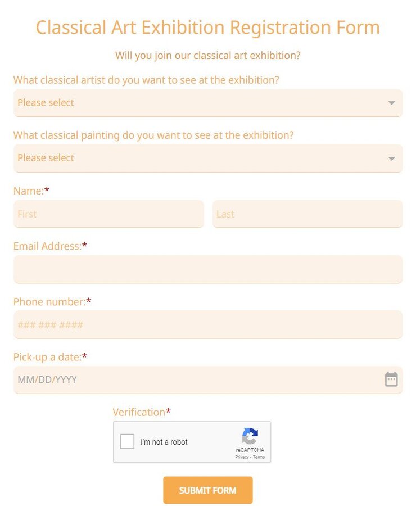Image resolution: width=416 pixels, height=506 pixels.
Task: Click the Last name input field
Action: click(308, 214)
